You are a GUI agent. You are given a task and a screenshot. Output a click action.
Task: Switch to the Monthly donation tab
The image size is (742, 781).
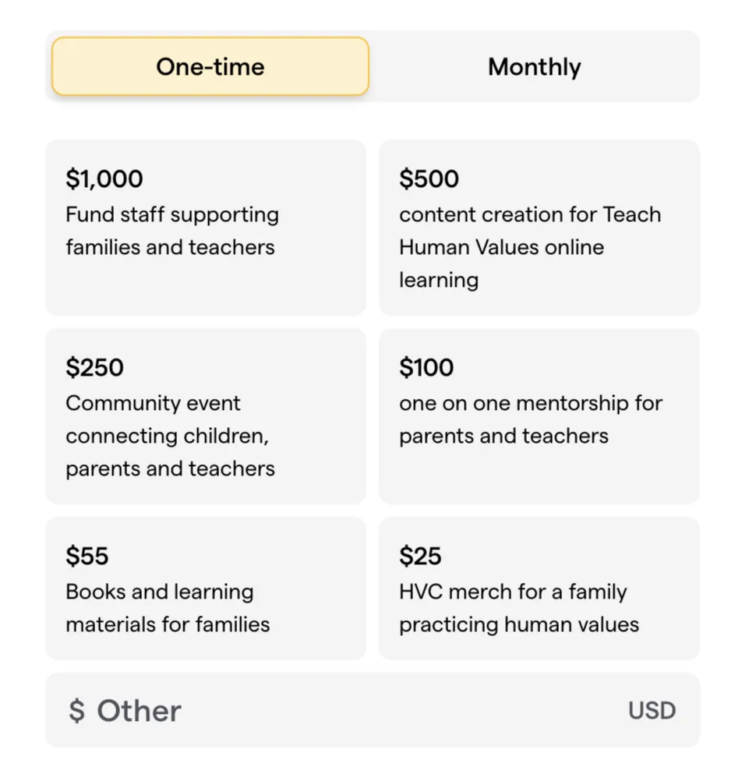(534, 66)
